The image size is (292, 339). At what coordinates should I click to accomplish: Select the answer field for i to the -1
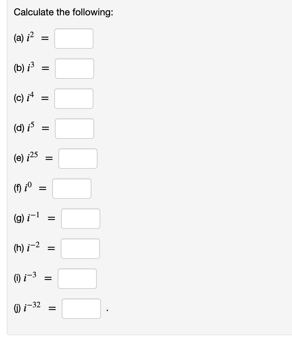coord(80,219)
